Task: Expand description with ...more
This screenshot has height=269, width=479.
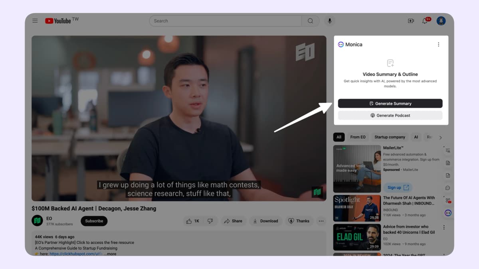Action: tap(110, 254)
